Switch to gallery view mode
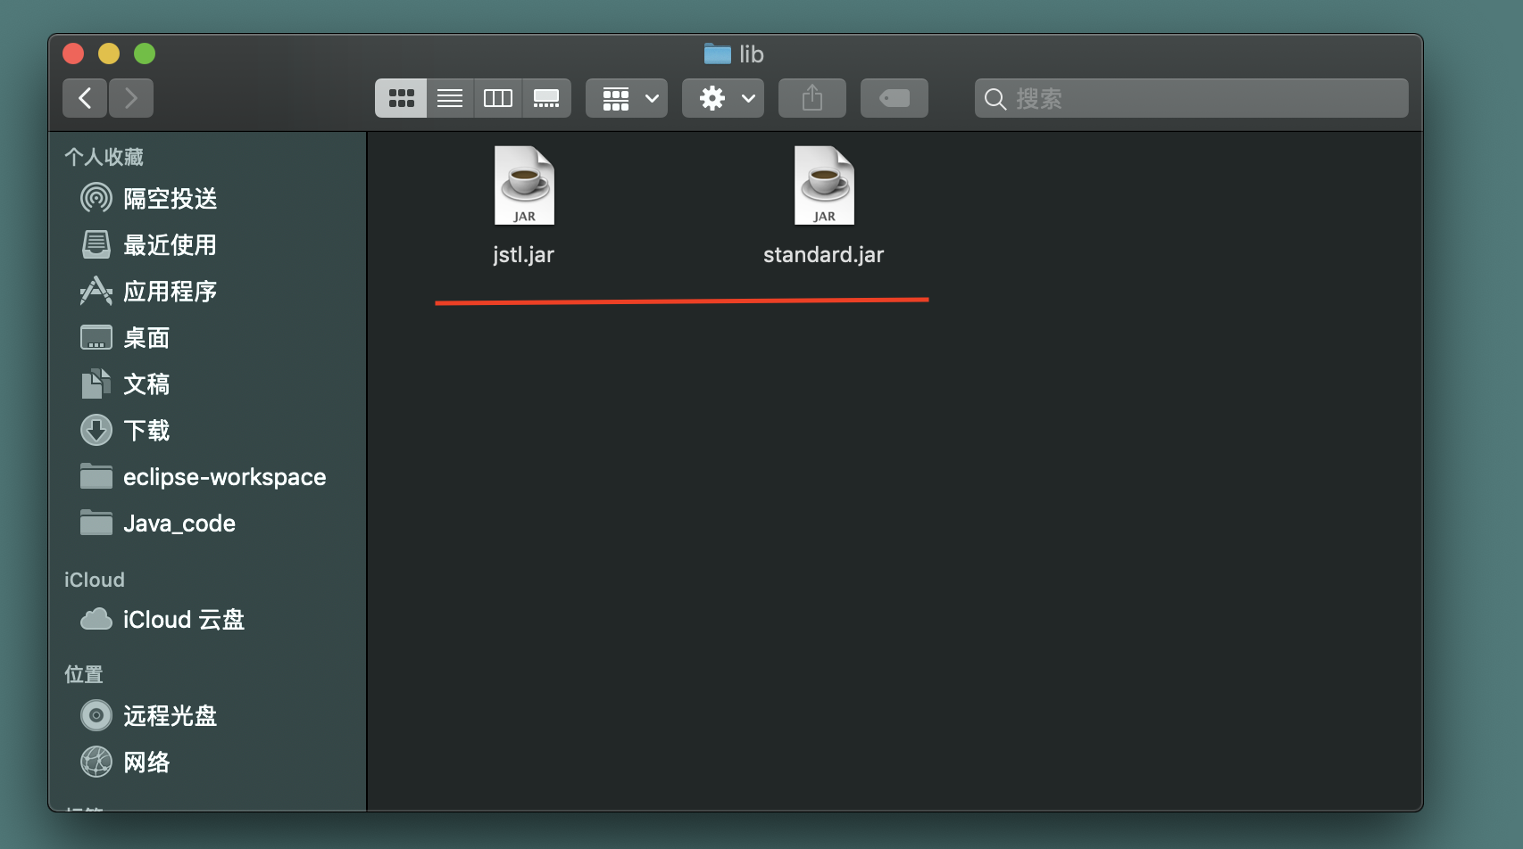The width and height of the screenshot is (1523, 849). 546,98
